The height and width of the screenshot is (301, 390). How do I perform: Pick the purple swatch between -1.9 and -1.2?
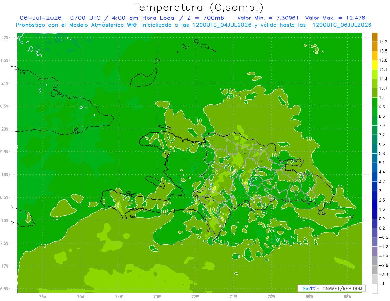coord(375,251)
